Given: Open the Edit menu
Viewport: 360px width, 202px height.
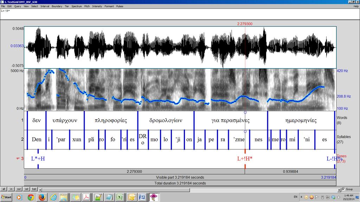Looking at the screenshot, I should point(9,6).
